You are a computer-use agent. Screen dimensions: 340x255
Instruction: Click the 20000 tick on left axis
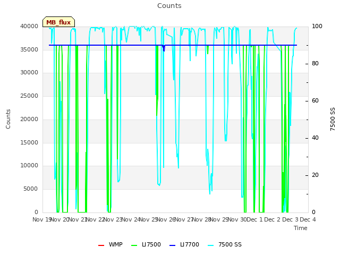29,119
